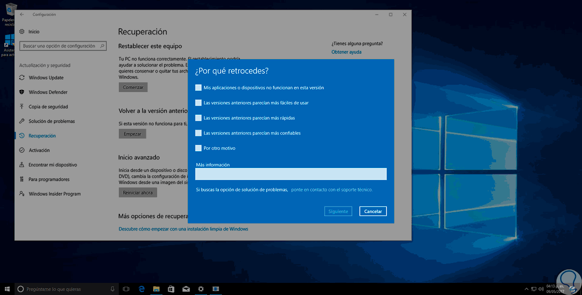Click the Windows Defender shield icon
This screenshot has height=295, width=582.
tap(22, 92)
